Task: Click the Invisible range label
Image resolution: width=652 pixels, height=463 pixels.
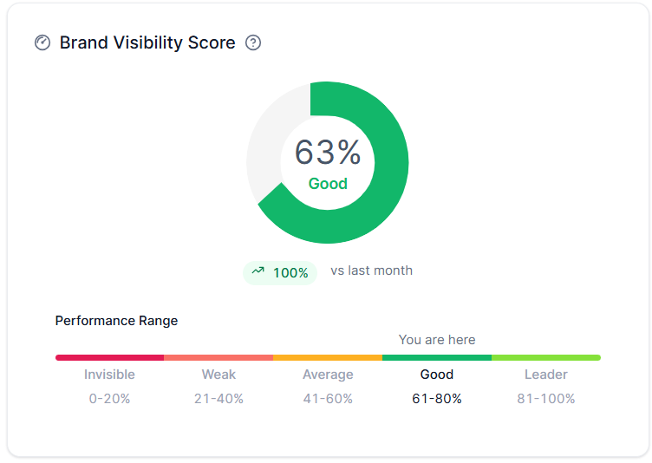Action: tap(109, 375)
